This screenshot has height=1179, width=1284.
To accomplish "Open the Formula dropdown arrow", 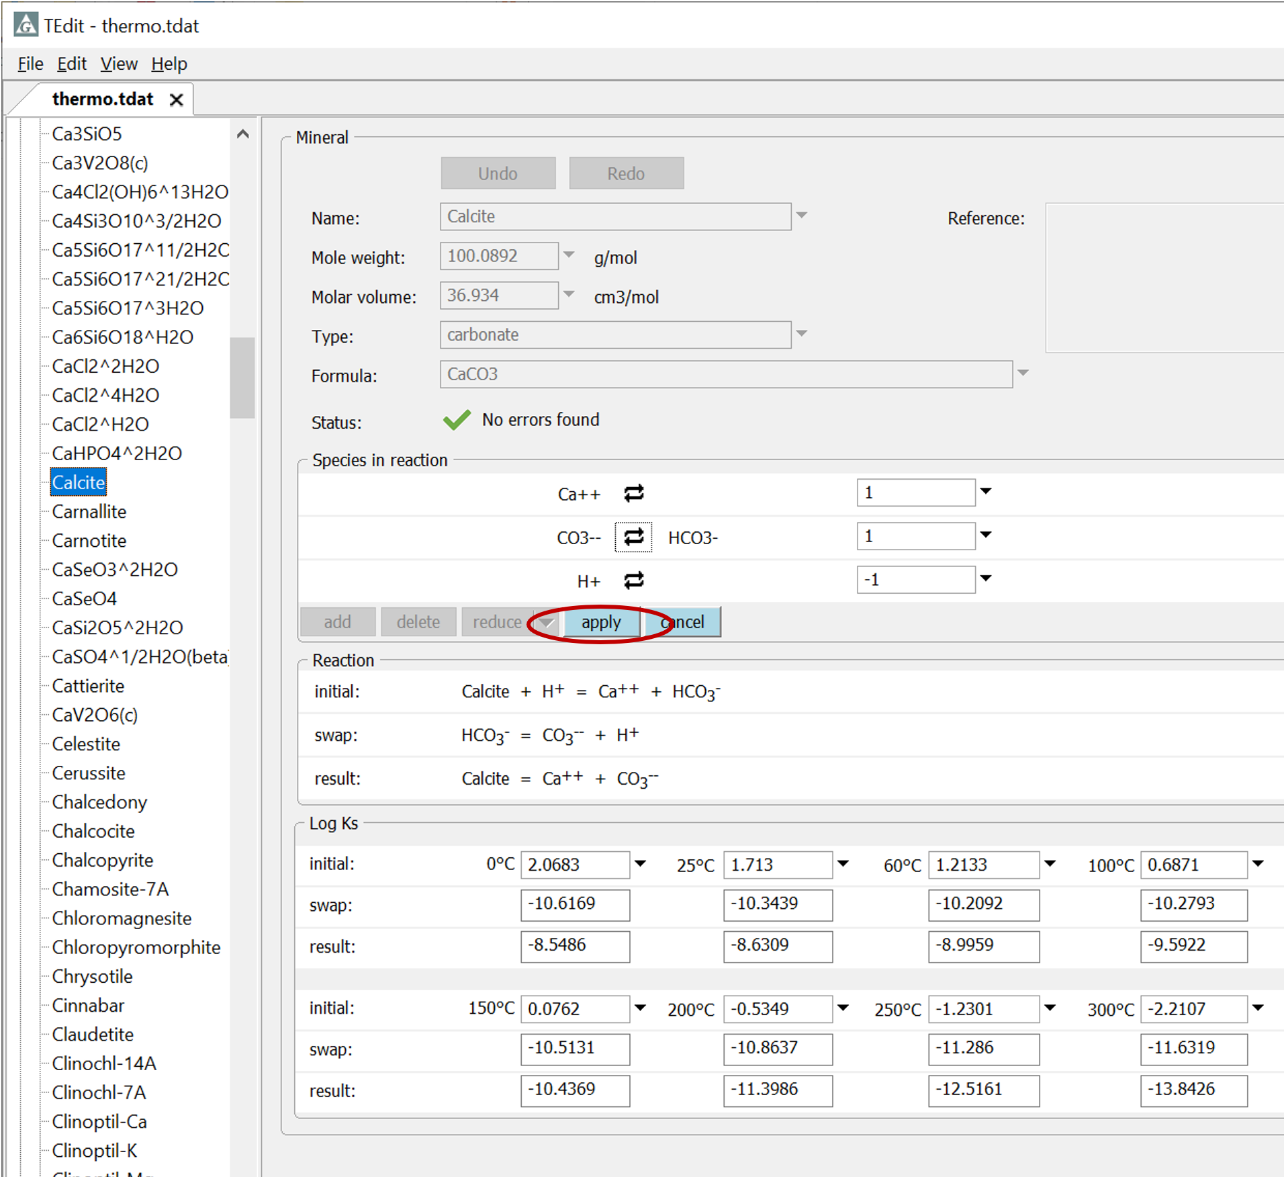I will click(x=1023, y=373).
